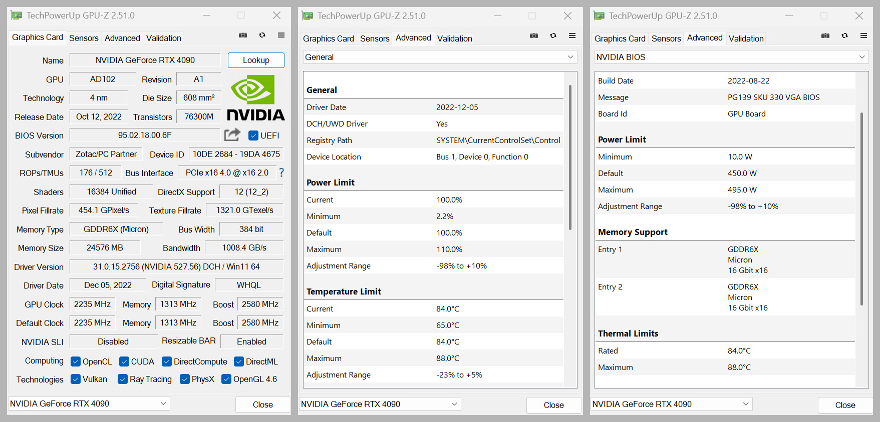The image size is (880, 422).
Task: Open Validation tab in middle window
Action: tap(454, 38)
